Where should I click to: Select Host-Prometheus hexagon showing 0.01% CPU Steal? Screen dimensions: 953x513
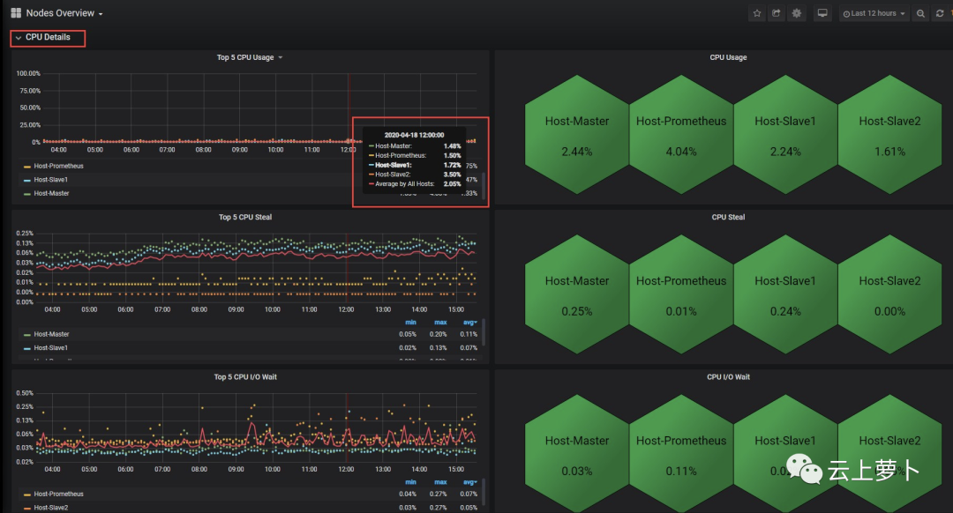coord(680,294)
